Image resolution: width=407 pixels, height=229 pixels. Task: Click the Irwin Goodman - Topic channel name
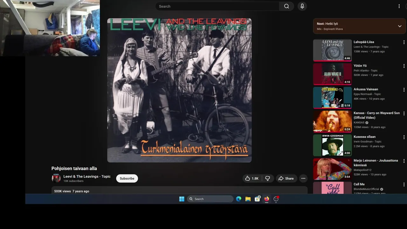coord(368,142)
